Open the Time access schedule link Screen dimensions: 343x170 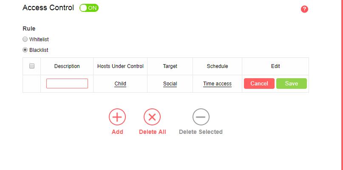tap(217, 84)
